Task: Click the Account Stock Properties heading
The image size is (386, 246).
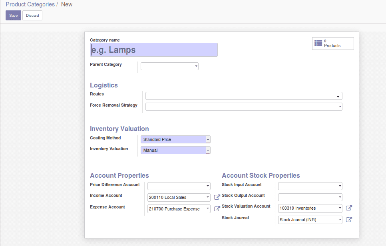Action: (261, 175)
